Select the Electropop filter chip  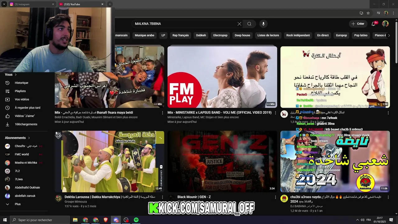click(220, 35)
